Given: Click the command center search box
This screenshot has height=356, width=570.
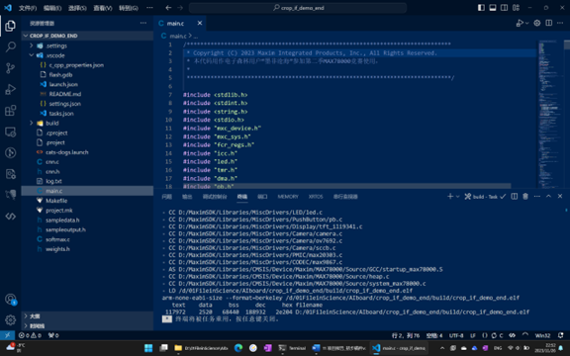Looking at the screenshot, I should point(297,8).
